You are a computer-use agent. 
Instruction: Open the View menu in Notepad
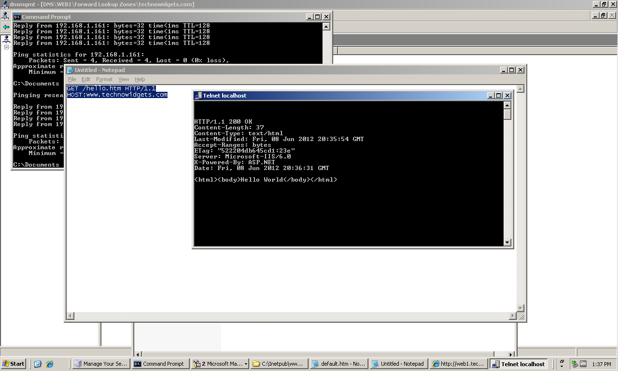pos(124,79)
